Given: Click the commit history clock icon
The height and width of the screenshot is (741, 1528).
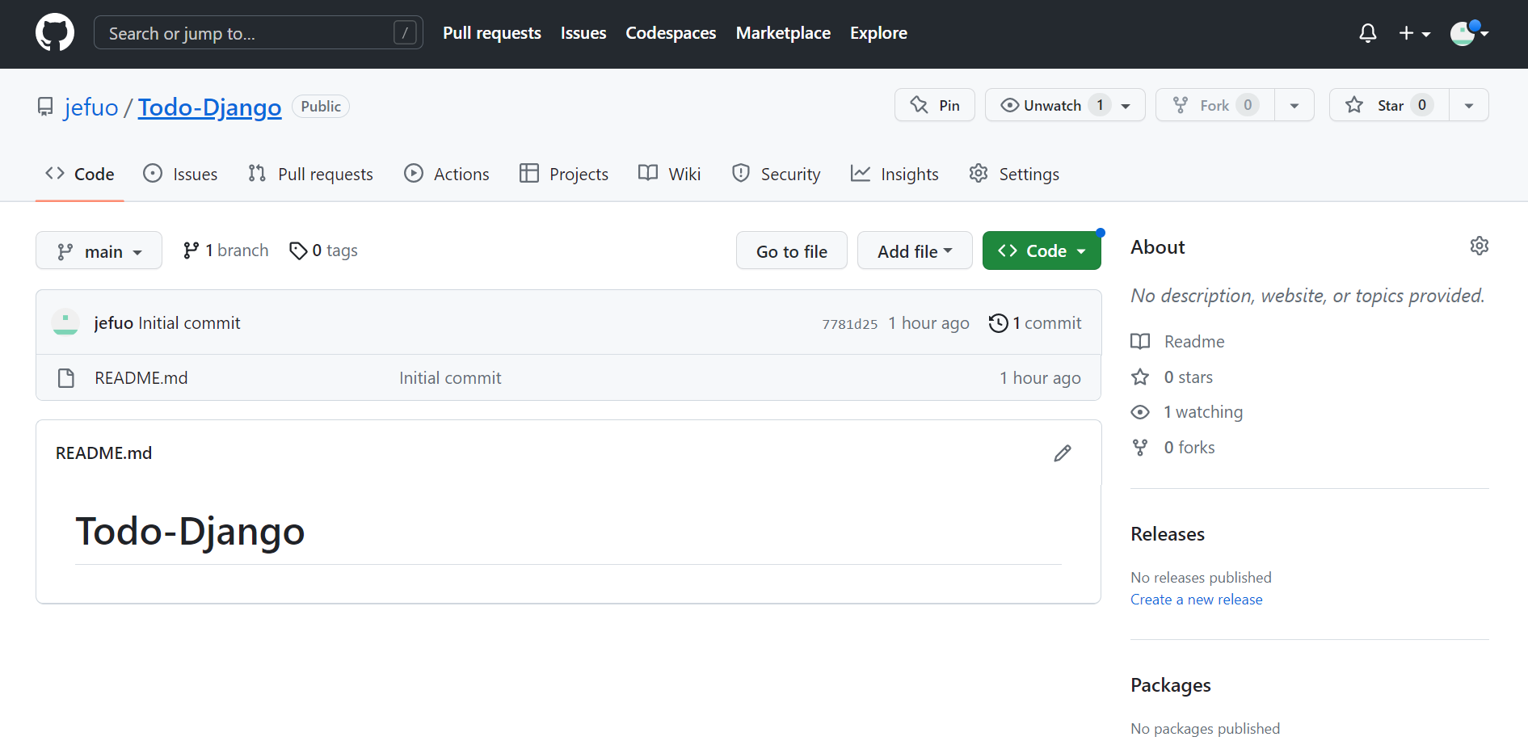Looking at the screenshot, I should [998, 323].
